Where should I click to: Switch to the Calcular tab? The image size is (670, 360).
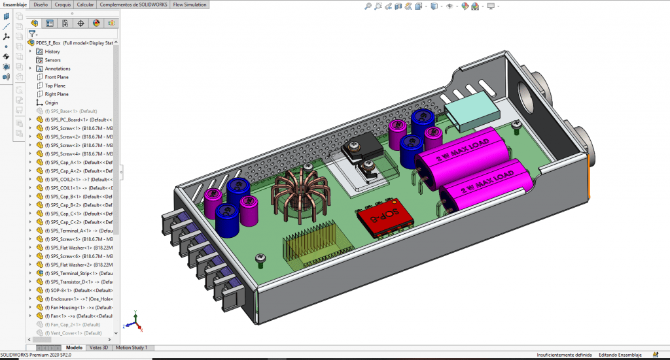pyautogui.click(x=85, y=5)
